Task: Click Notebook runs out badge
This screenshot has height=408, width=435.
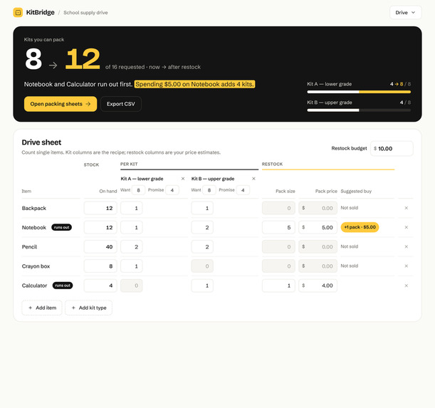Action: (x=62, y=228)
